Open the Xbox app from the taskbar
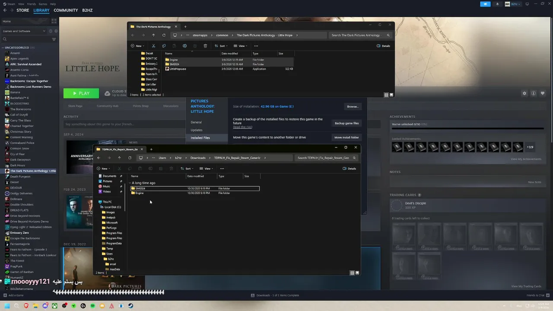The image size is (553, 311). (x=54, y=306)
